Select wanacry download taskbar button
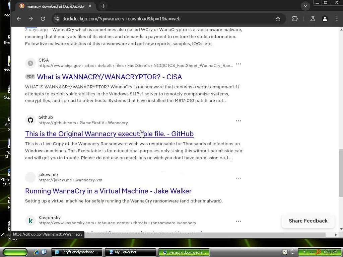The image size is (343, 257). 184,252
